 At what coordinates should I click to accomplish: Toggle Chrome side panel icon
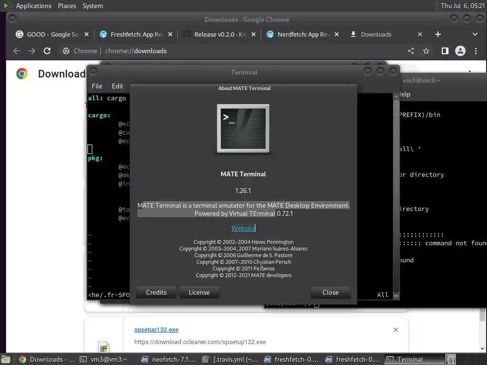click(445, 51)
